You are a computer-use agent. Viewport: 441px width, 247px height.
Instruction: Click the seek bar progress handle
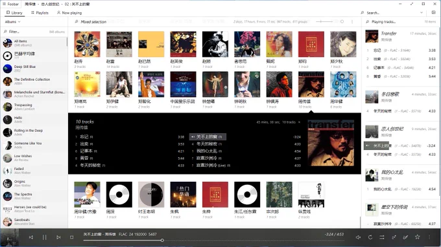[162, 241]
